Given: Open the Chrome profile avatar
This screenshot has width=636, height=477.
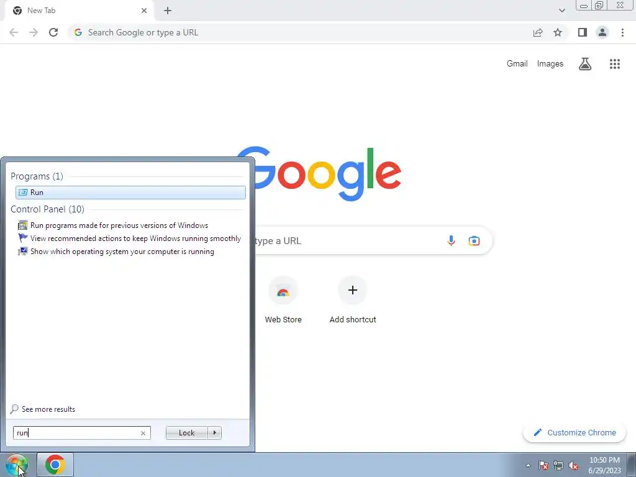Looking at the screenshot, I should (602, 32).
